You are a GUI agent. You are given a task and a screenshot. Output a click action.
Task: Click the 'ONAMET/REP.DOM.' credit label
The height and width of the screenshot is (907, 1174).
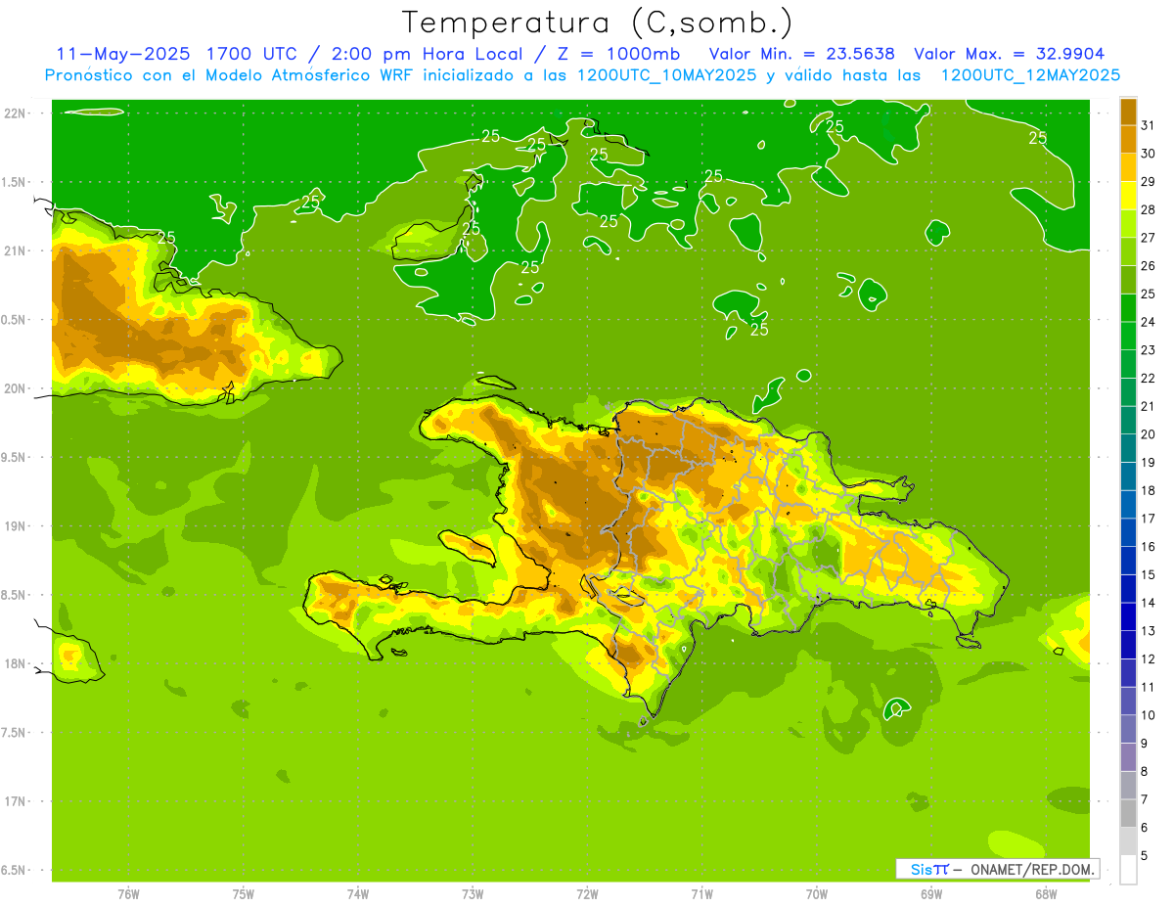1032,869
